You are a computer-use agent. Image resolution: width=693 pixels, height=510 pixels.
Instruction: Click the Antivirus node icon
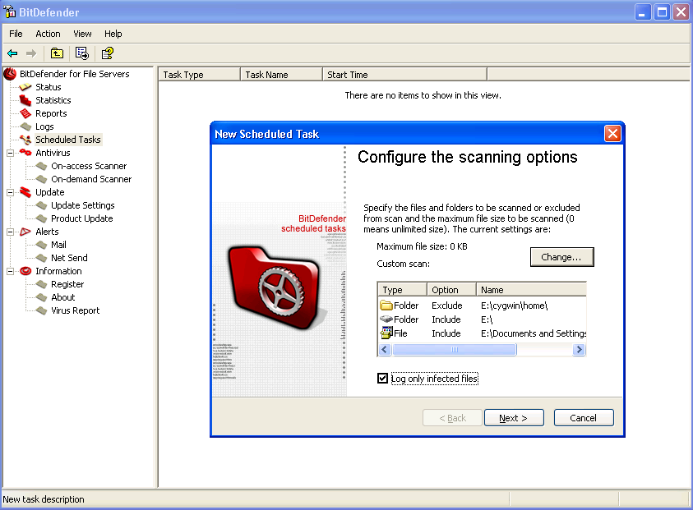[25, 153]
